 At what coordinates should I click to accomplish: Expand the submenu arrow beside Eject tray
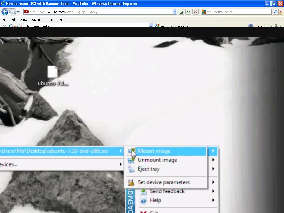213,169
